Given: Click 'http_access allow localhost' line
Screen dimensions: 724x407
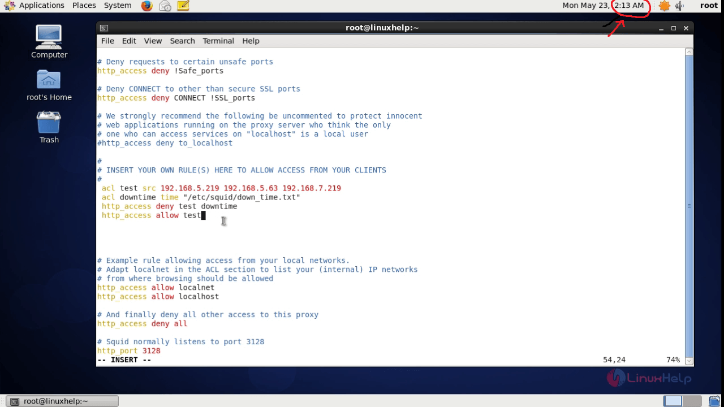Looking at the screenshot, I should pyautogui.click(x=158, y=297).
